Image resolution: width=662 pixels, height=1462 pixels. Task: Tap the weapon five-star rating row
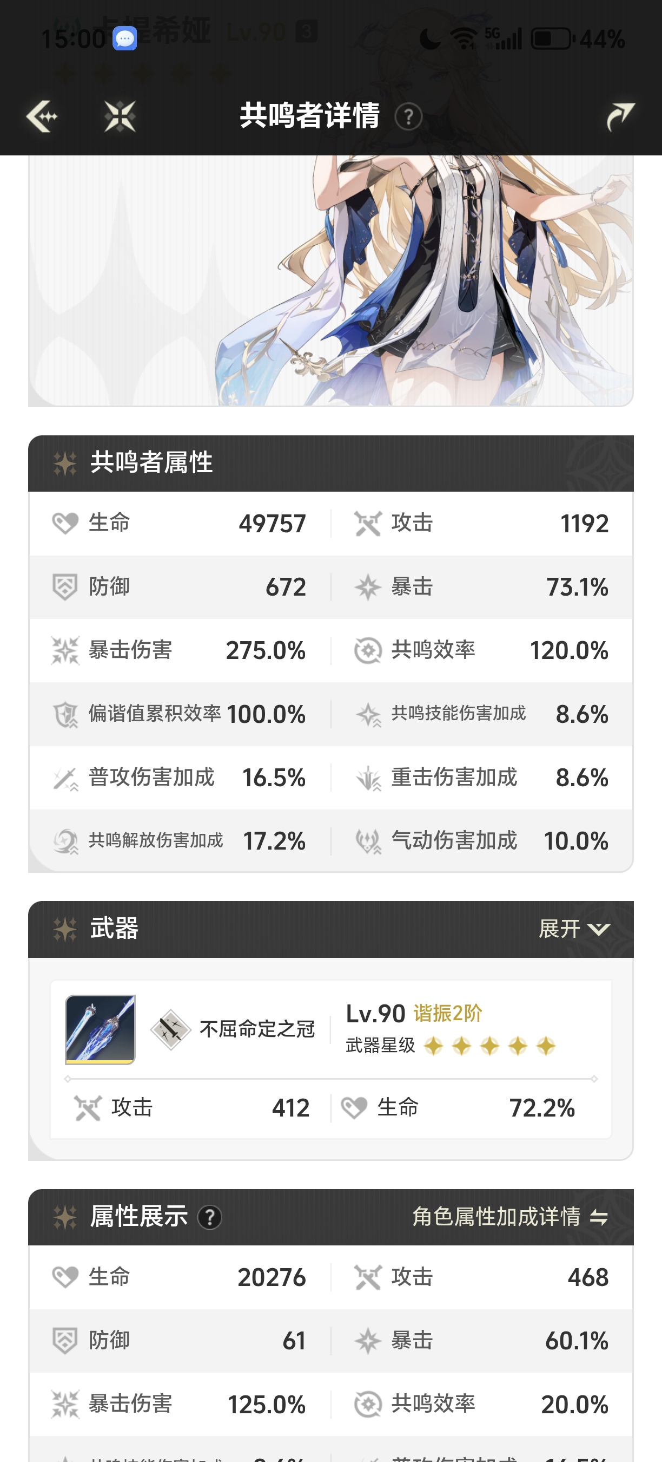pos(488,1046)
